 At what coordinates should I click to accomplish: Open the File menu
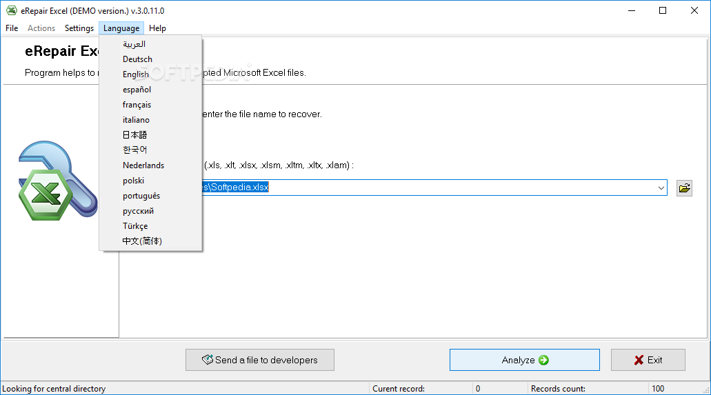[x=12, y=28]
